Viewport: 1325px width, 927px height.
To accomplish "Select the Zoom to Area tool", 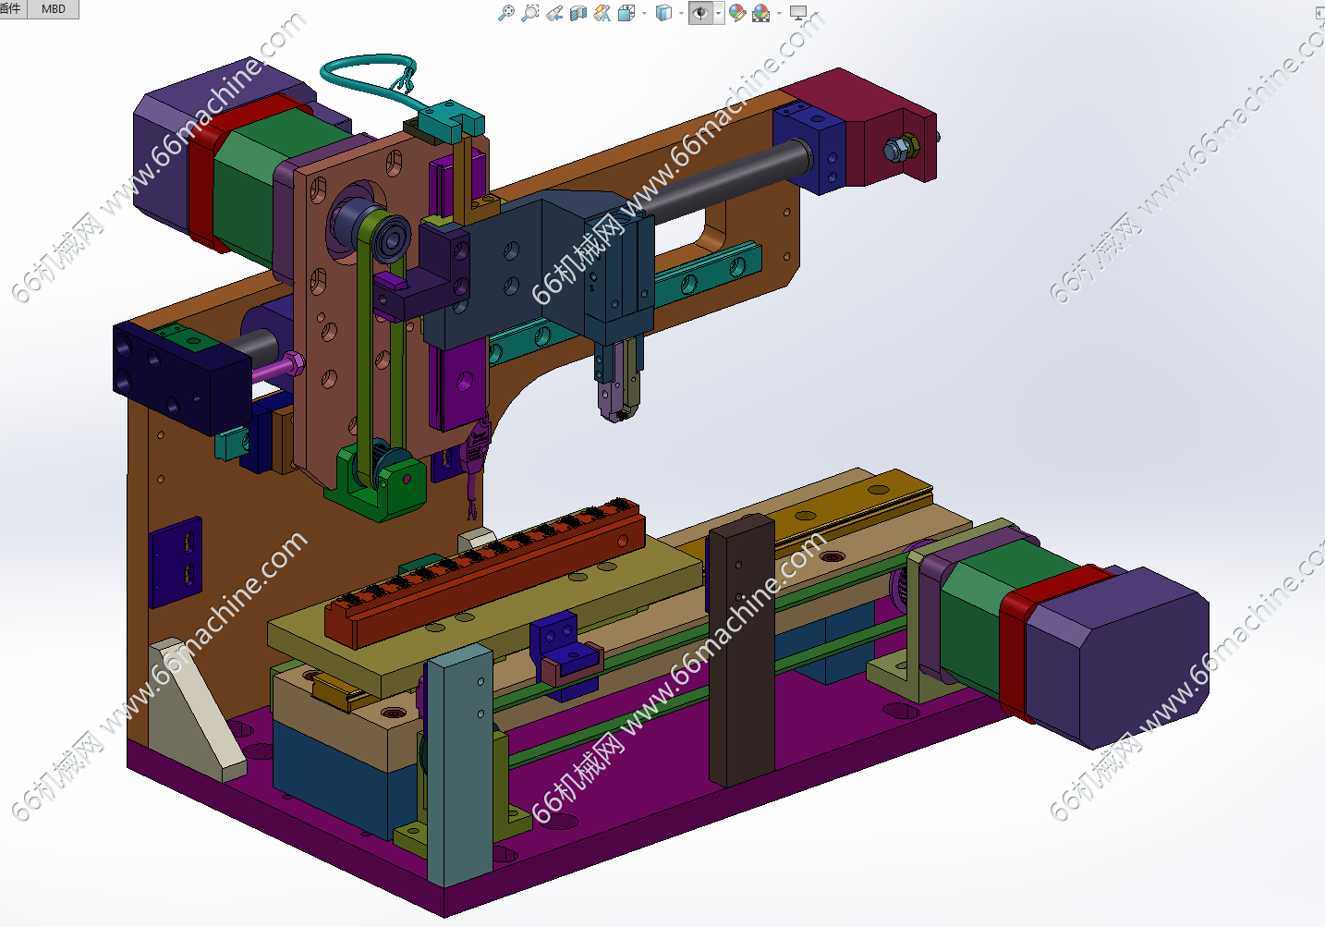I will (x=529, y=13).
